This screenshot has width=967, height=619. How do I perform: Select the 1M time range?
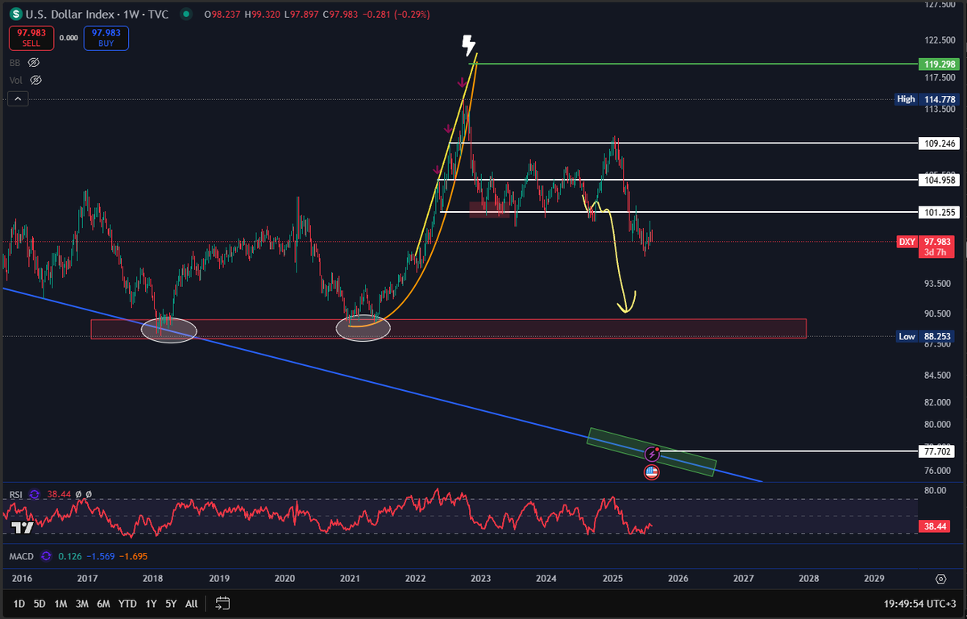click(60, 603)
